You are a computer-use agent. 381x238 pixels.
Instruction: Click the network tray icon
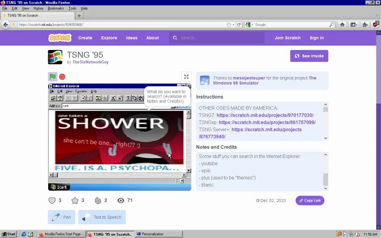352,234
